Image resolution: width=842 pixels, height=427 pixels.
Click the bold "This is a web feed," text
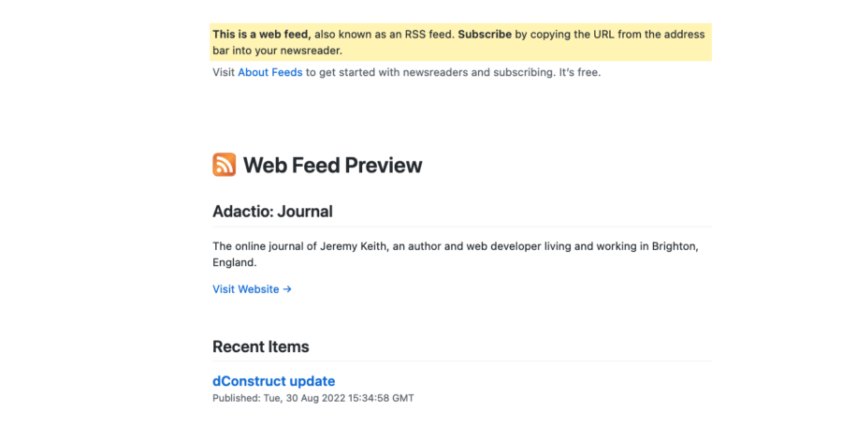point(261,35)
